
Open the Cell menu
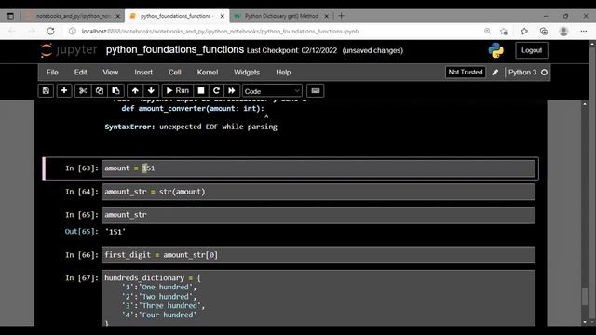coord(175,73)
